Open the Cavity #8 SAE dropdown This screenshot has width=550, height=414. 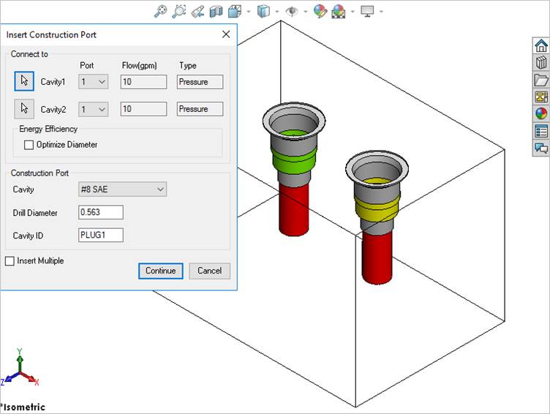[122, 189]
